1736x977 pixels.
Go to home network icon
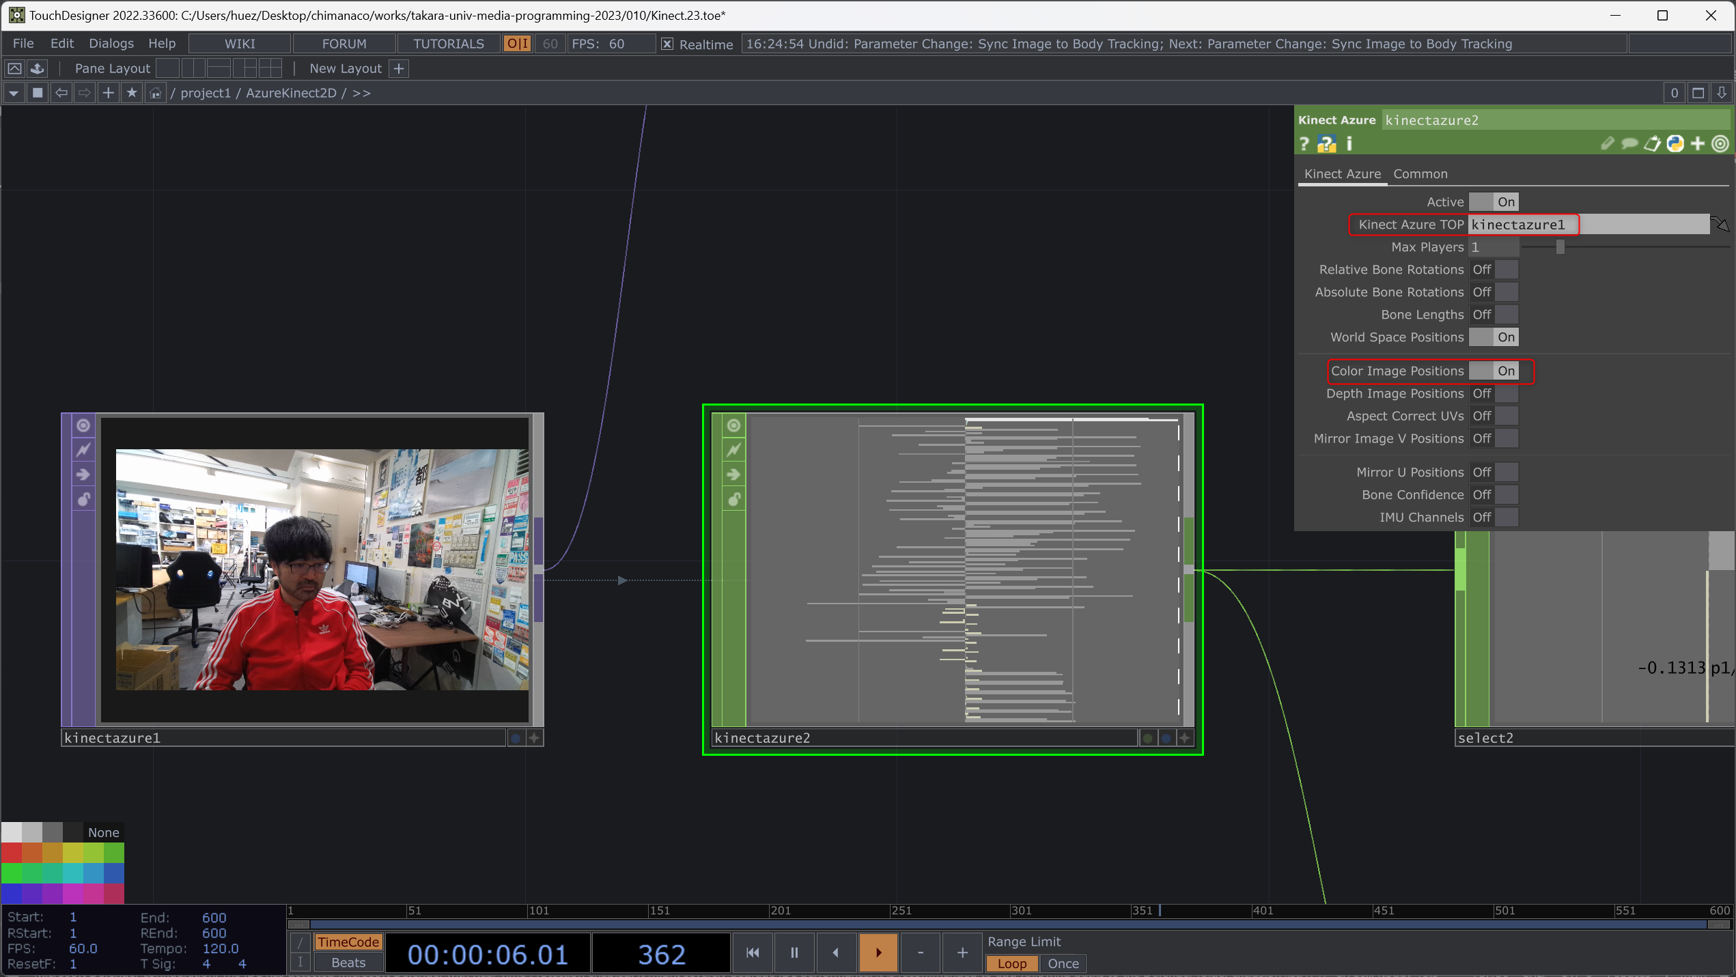click(x=156, y=93)
